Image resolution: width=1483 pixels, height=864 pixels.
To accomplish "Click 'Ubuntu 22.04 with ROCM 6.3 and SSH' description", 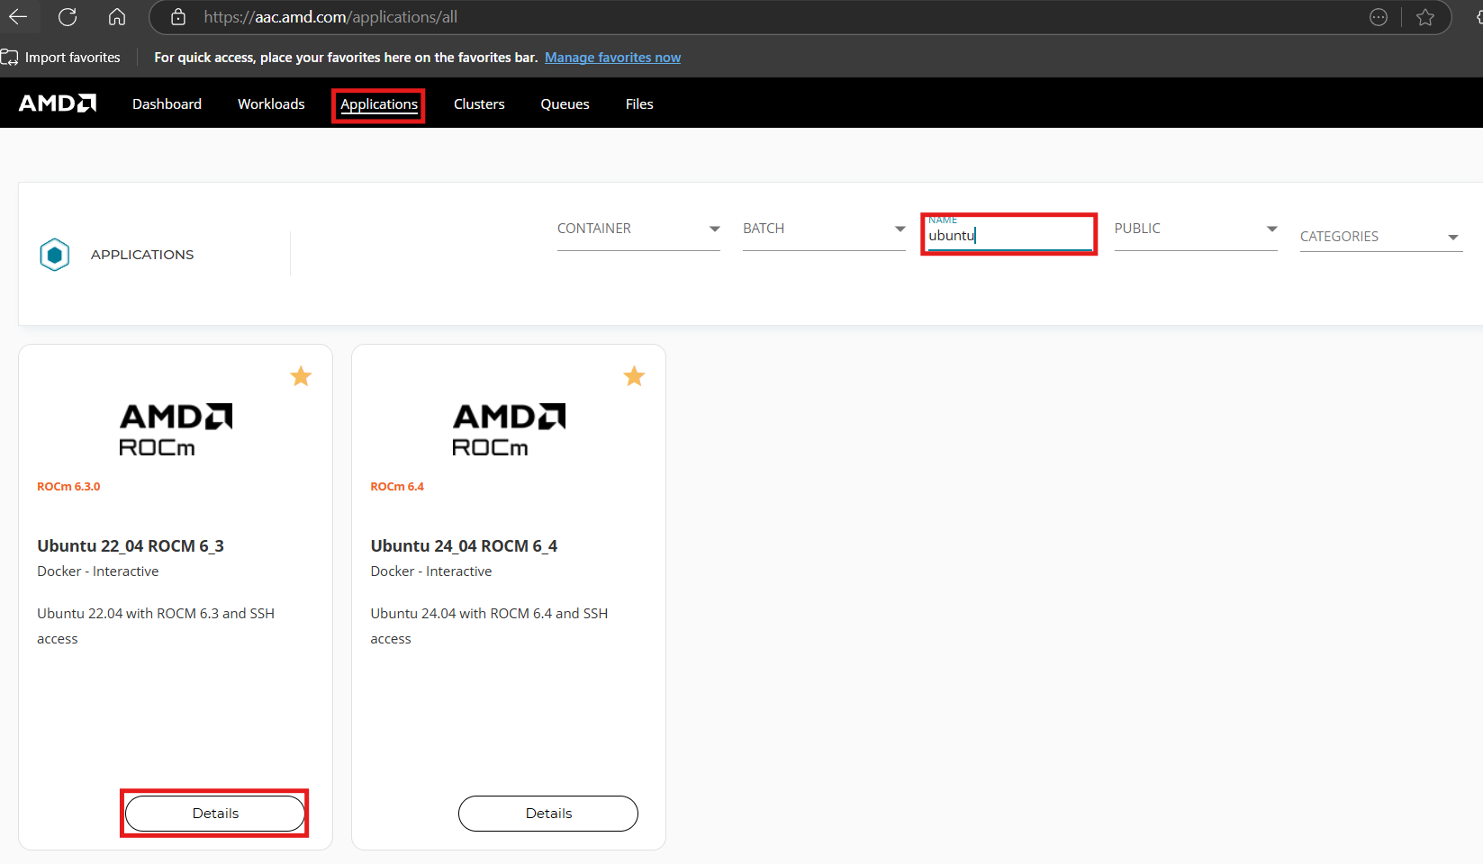I will [156, 614].
